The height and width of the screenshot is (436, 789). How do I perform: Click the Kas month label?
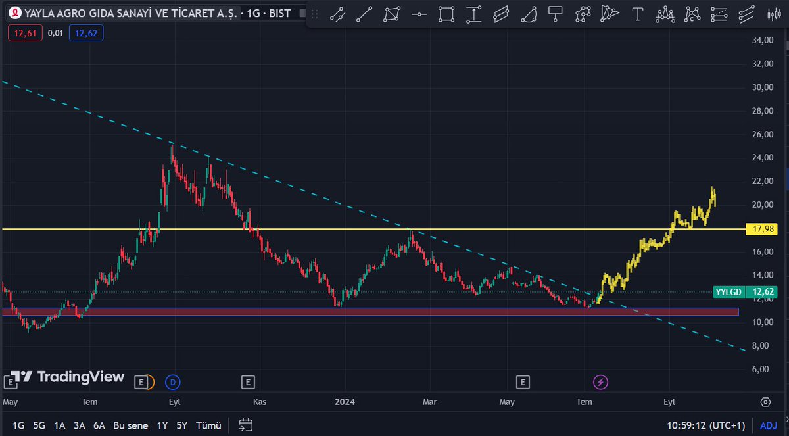pyautogui.click(x=260, y=402)
